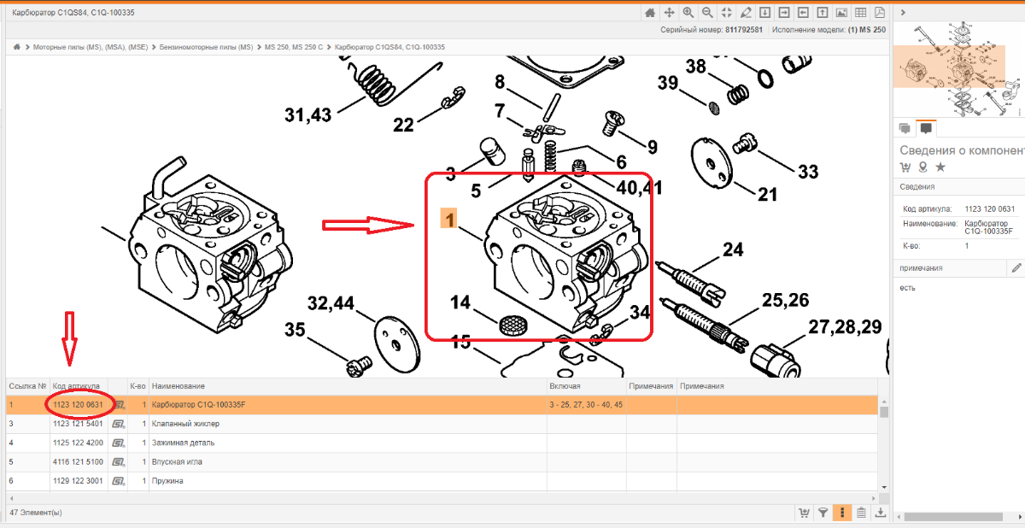Viewport: 1025px width, 528px height.
Task: Select part 24 label in diagram
Action: click(733, 250)
